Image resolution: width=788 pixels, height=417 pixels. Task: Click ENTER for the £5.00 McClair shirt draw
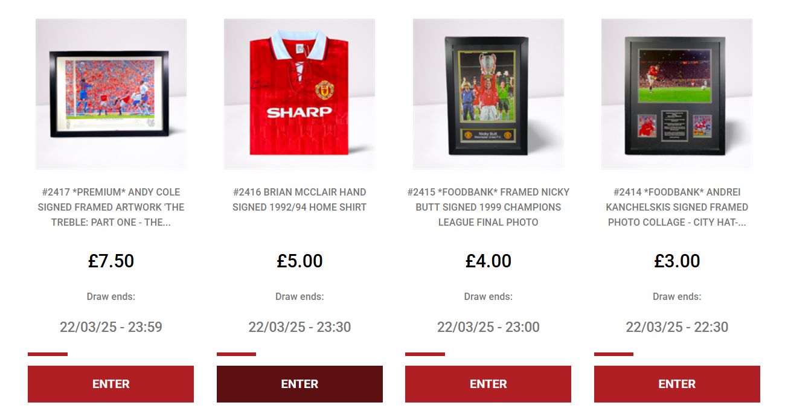[300, 384]
